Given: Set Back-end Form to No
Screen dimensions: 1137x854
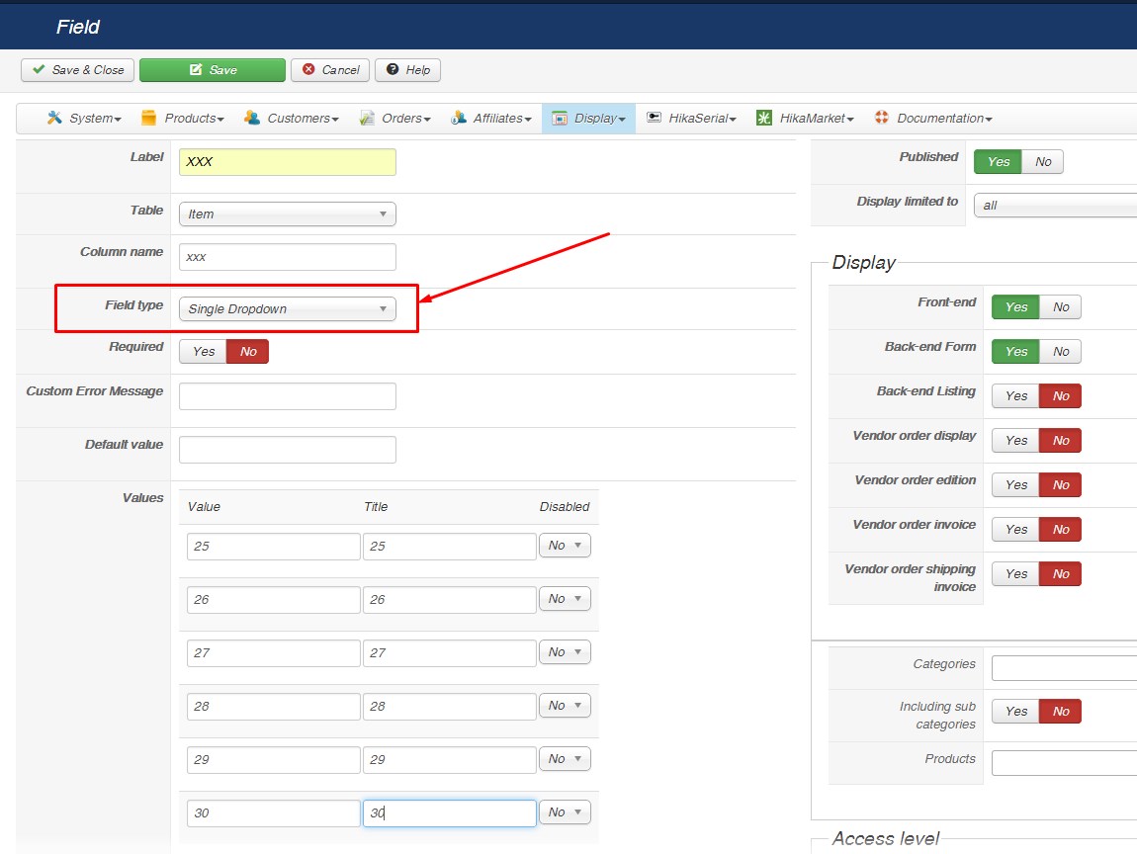Looking at the screenshot, I should tap(1060, 352).
